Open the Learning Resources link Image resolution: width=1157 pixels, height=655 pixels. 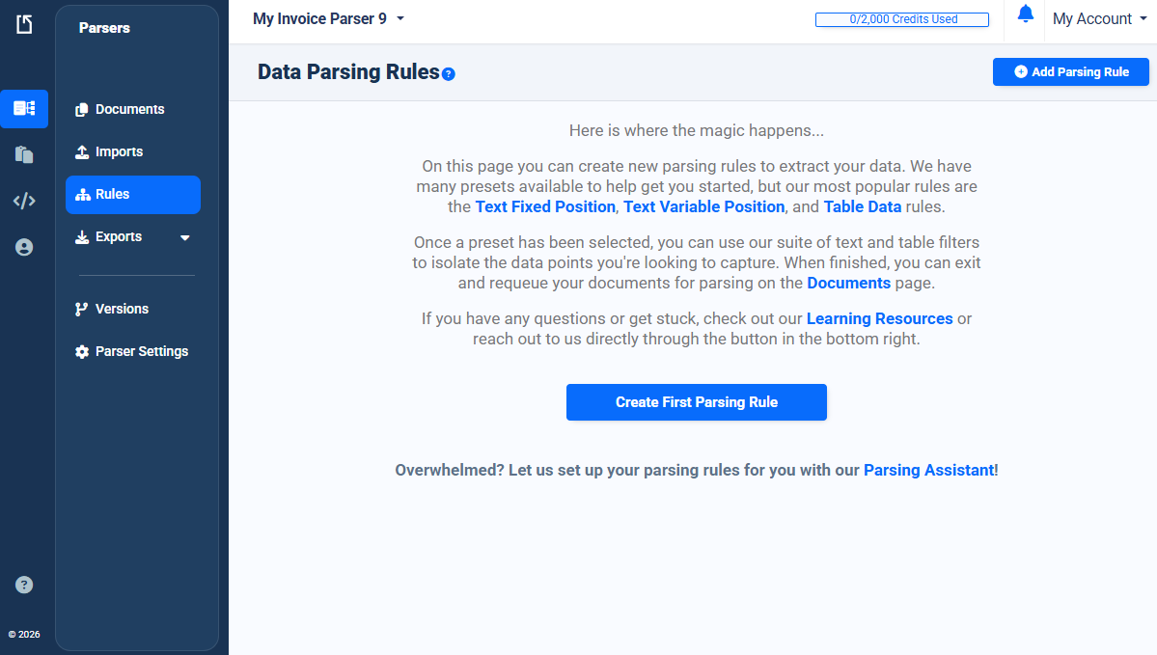coord(879,318)
